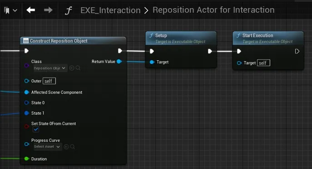Click the browse magnifier icon next to Class
The width and height of the screenshot is (312, 169).
coord(78,68)
